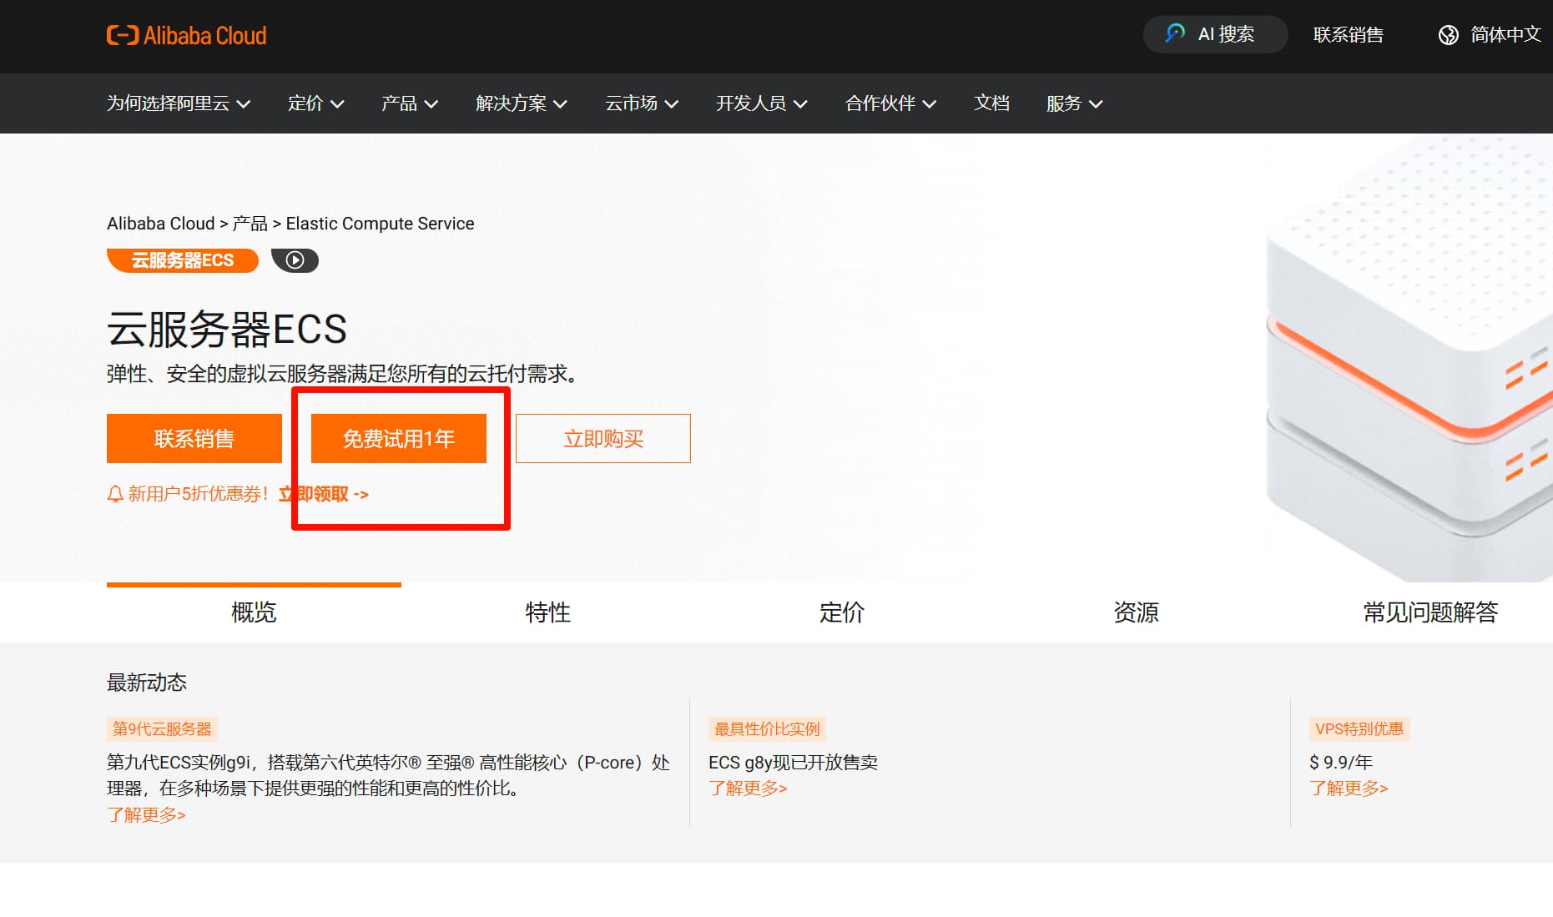Expand the 定价 navigation dropdown
This screenshot has width=1553, height=917.
pos(315,103)
